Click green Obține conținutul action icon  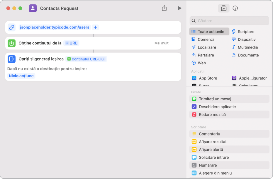coord(11,43)
